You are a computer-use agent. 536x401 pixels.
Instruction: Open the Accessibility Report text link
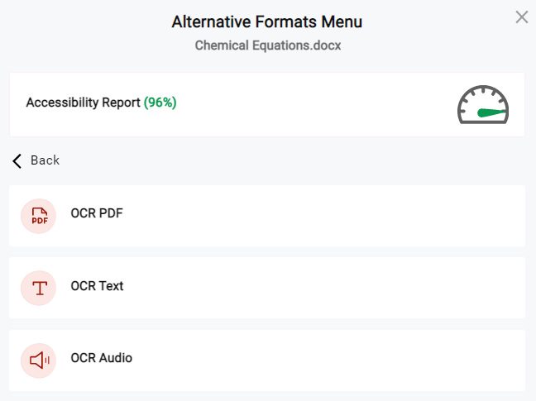[83, 103]
